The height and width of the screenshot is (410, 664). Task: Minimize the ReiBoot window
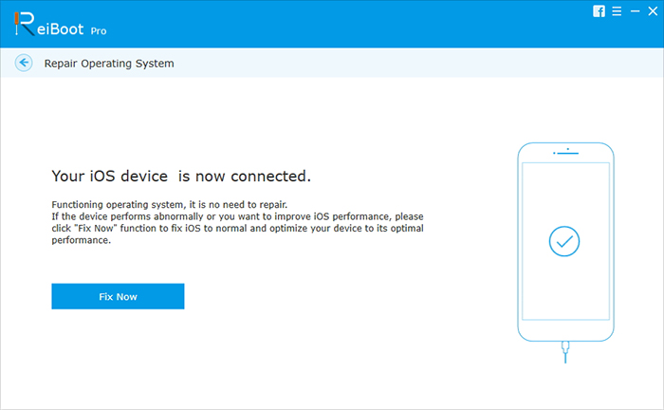click(x=635, y=11)
